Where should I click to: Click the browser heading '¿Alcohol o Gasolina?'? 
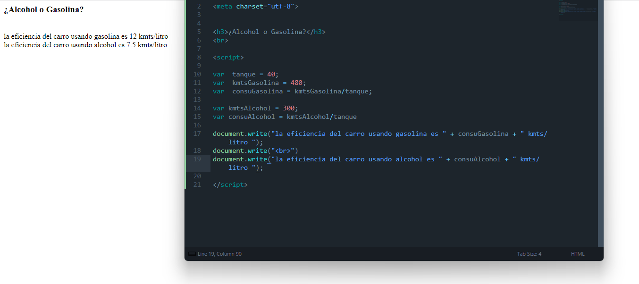(44, 9)
